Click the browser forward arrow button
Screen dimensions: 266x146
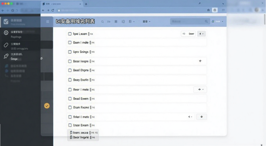(48, 10)
